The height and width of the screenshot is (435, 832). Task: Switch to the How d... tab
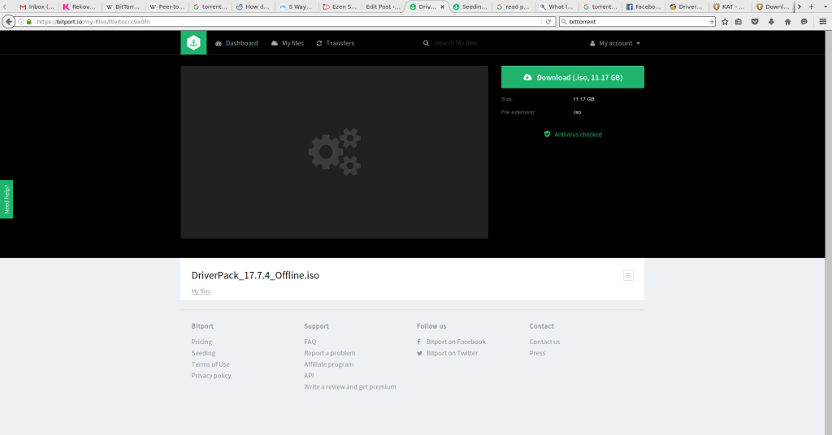(253, 6)
